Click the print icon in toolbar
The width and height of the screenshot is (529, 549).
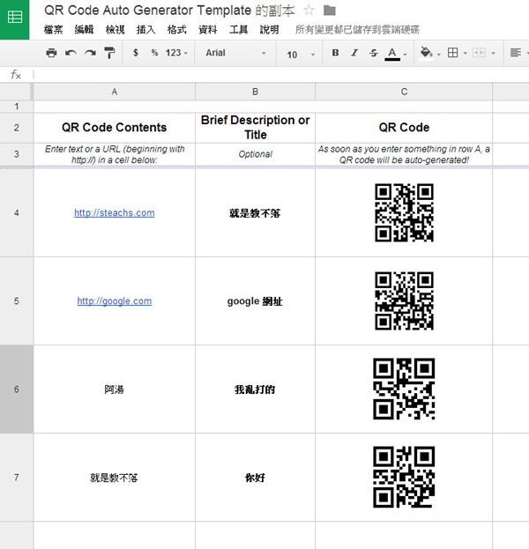click(x=51, y=53)
